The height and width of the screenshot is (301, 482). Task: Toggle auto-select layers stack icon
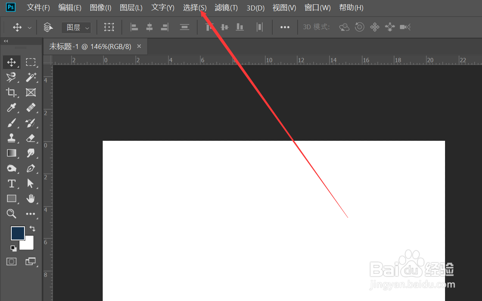click(48, 27)
